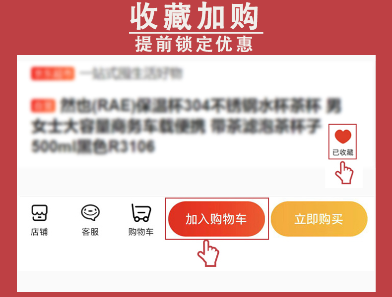Click the hand pointer below 已收藏
The width and height of the screenshot is (392, 297).
pos(344,173)
